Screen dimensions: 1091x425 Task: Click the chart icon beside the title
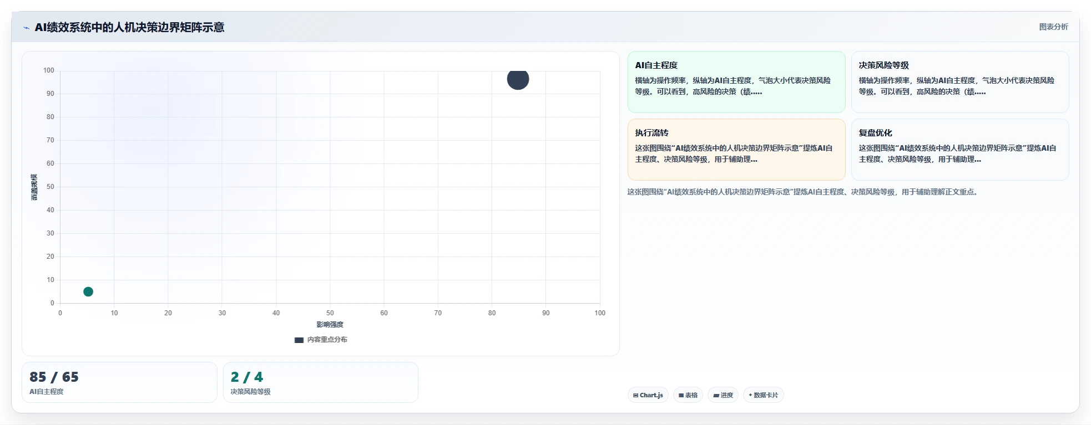(26, 28)
